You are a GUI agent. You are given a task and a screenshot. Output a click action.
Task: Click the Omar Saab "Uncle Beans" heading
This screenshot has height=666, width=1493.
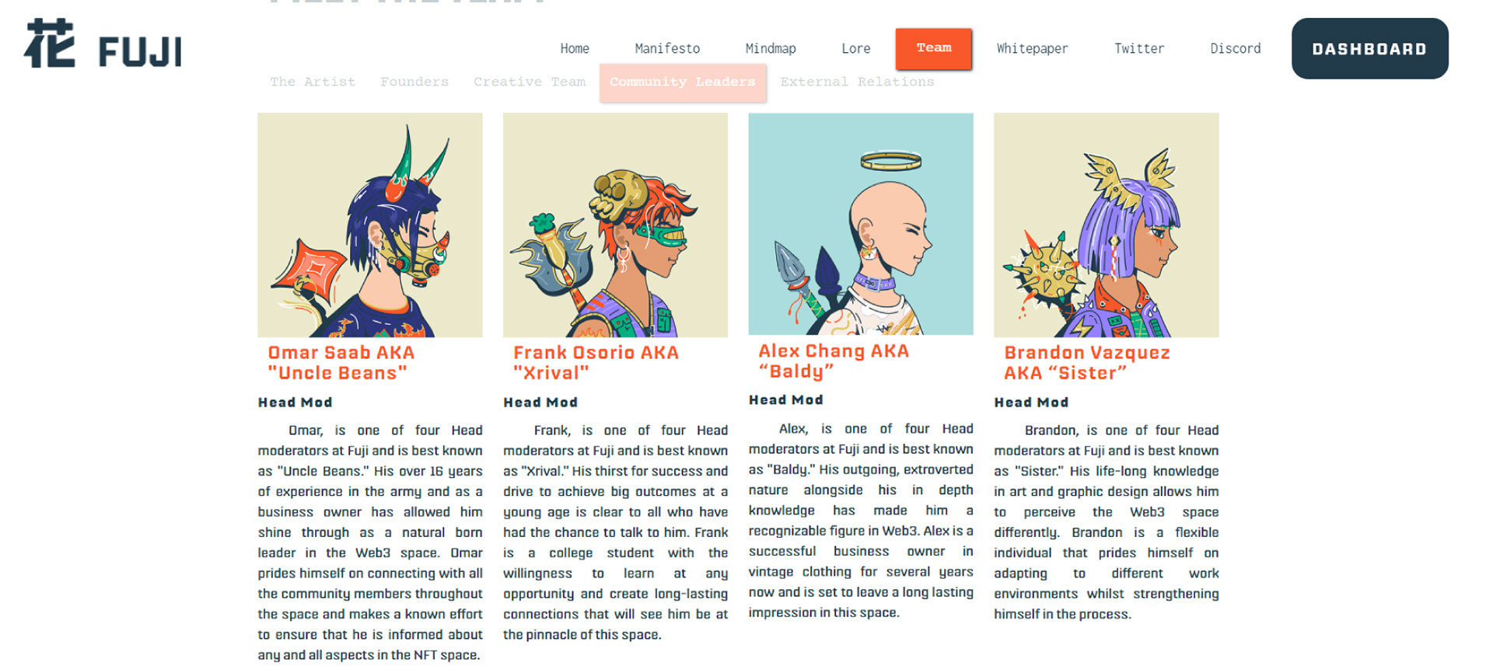point(341,363)
